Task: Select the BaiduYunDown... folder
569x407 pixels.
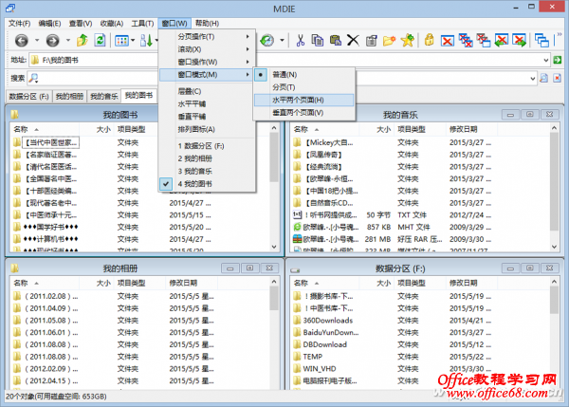Action: (x=331, y=333)
